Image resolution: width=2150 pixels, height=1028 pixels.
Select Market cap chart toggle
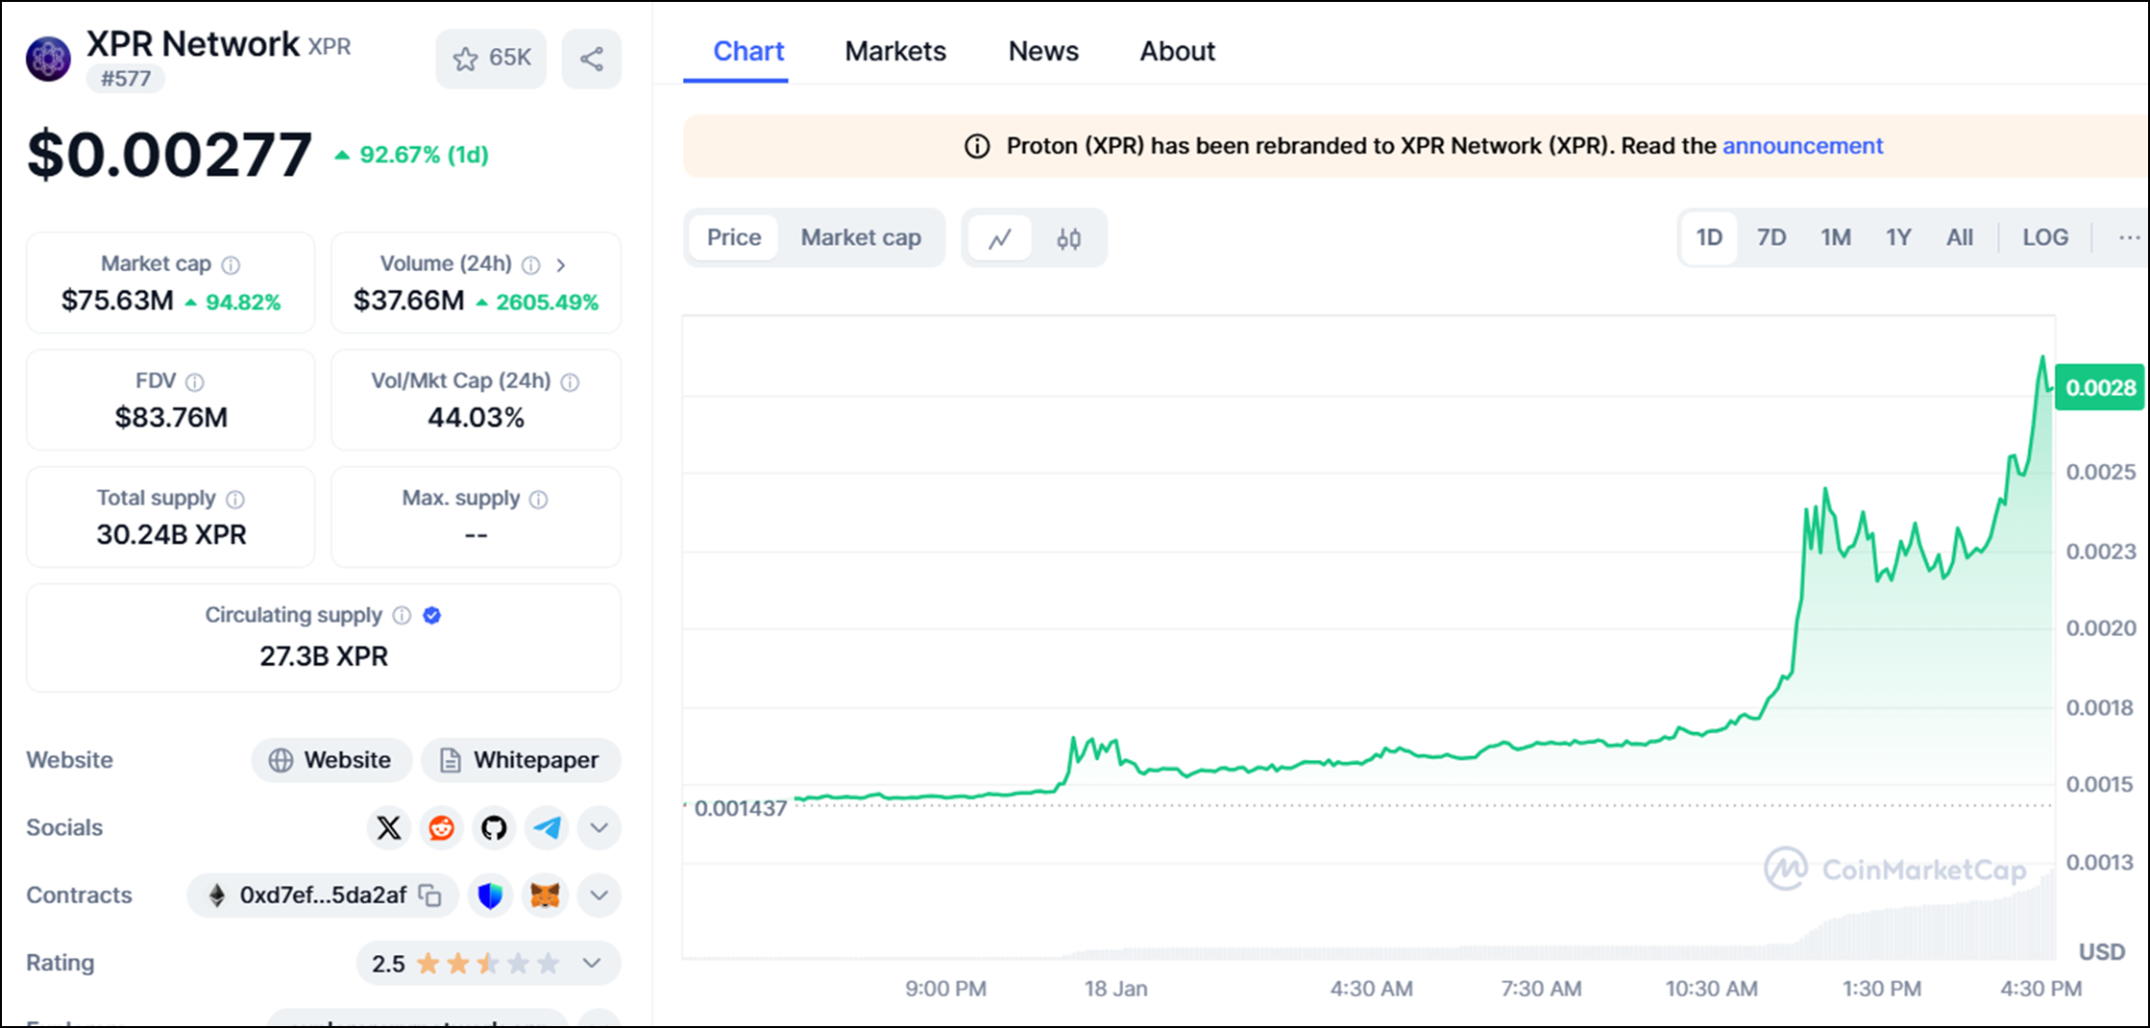click(x=861, y=237)
